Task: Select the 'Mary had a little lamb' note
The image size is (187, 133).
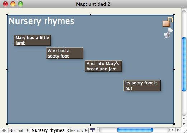Action: pos(32,40)
